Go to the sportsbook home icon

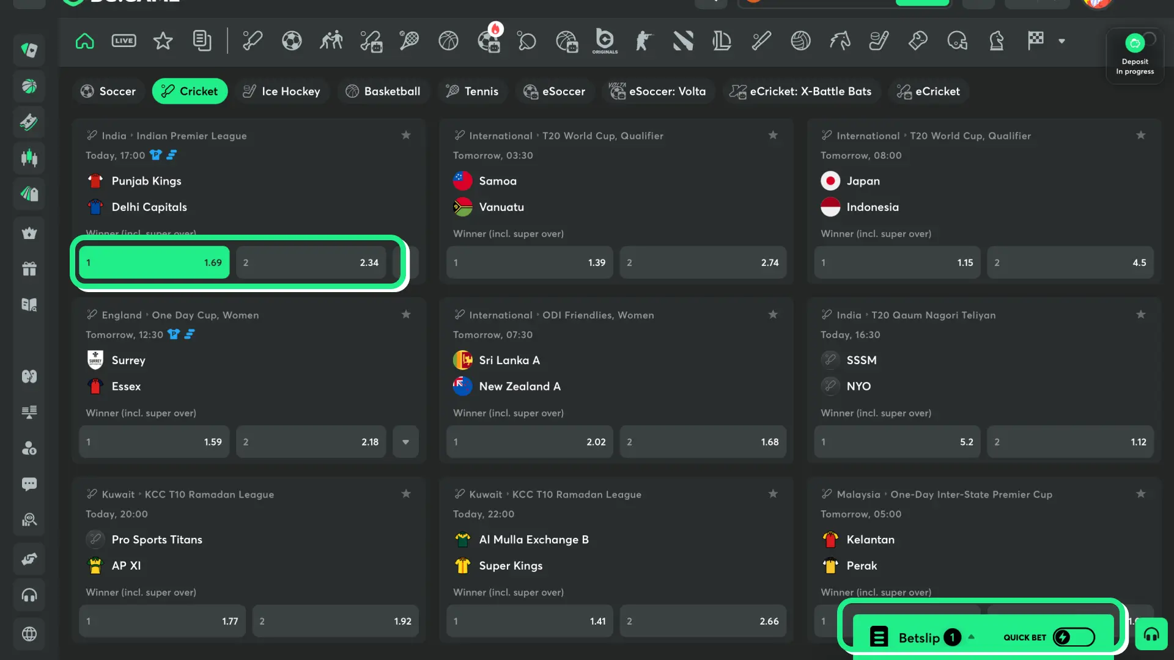tap(84, 41)
